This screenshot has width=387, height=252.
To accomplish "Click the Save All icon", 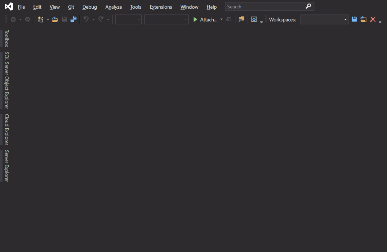I will point(74,19).
